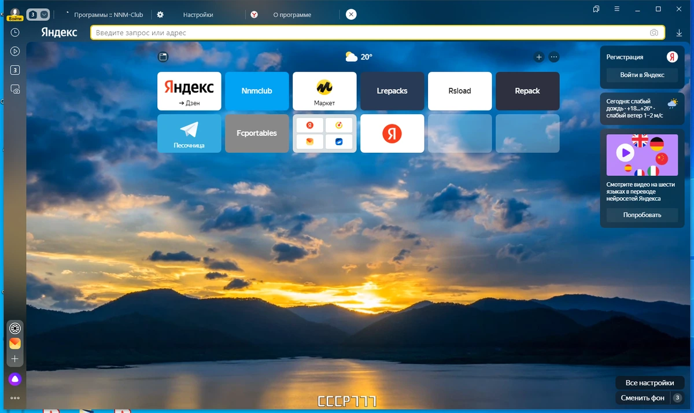Open the Fcportables tile
Screen dimensions: 694x413
pos(257,133)
